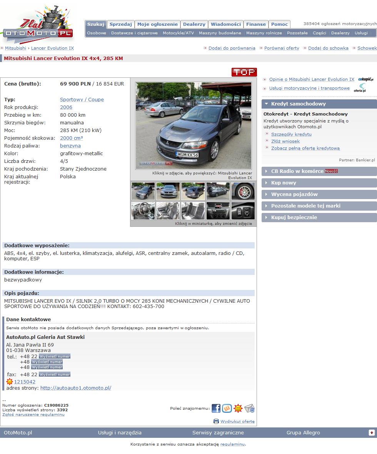
Task: Open the Szukaj tab
Action: tap(96, 24)
